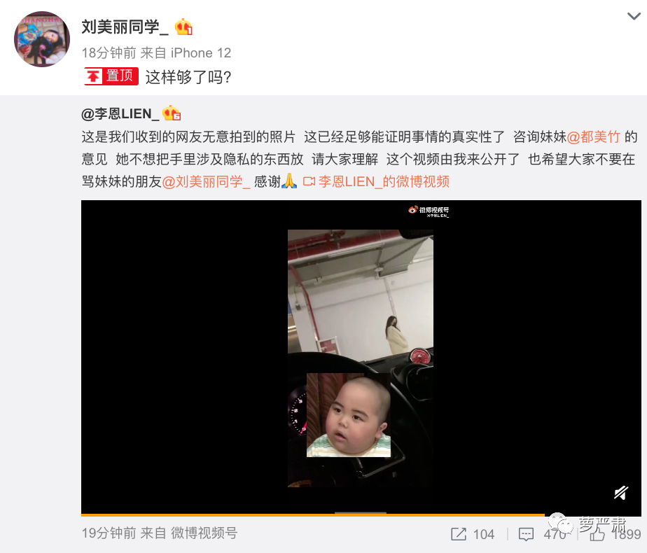
Task: Click the crown badge next to 李恩LIEN_
Action: [x=172, y=113]
